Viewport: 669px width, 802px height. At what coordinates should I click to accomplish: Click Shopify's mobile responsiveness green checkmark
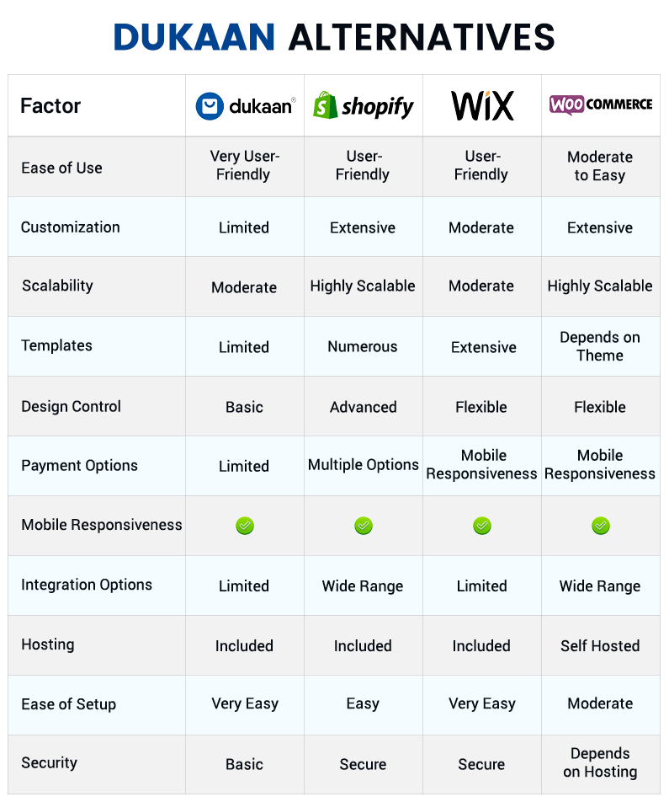[x=364, y=526]
